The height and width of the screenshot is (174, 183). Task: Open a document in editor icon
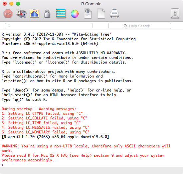point(88,13)
